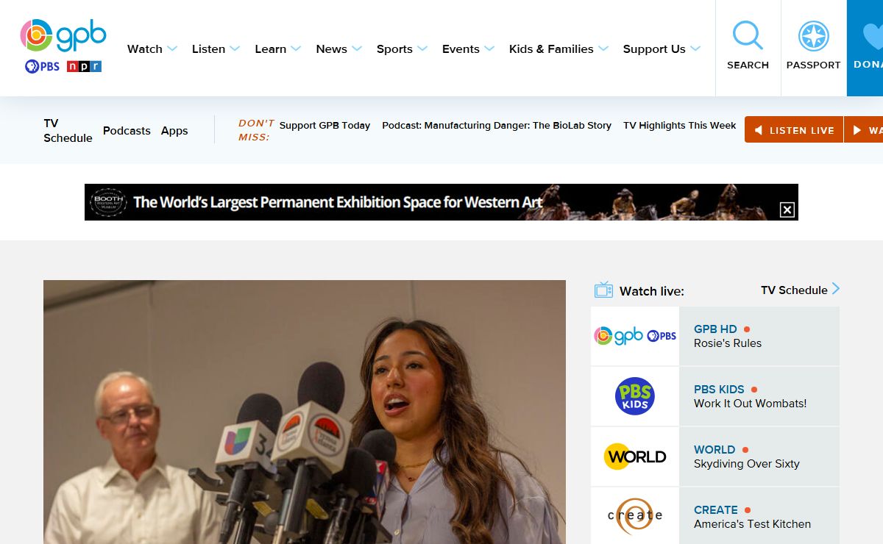Click Work It Out Wombats! title
Viewport: 883px width, 544px height.
(751, 404)
